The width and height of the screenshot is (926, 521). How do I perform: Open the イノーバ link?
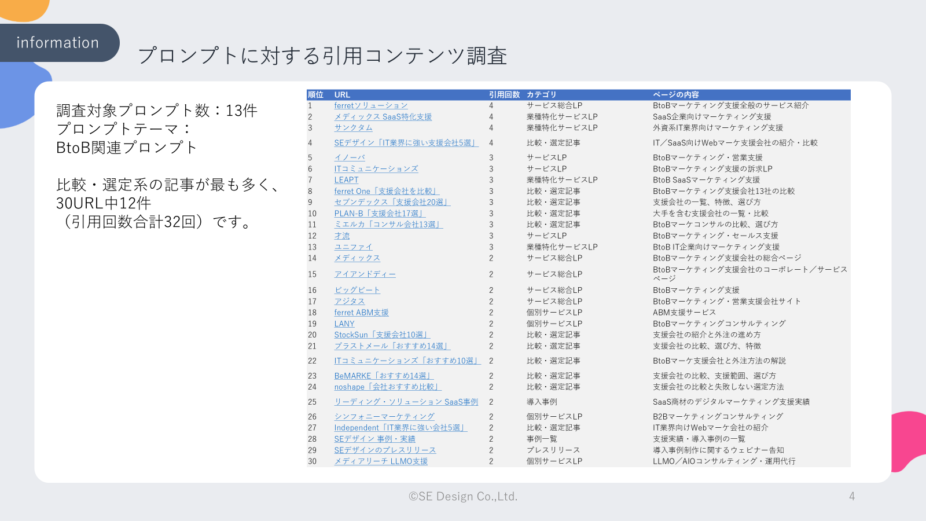point(350,157)
